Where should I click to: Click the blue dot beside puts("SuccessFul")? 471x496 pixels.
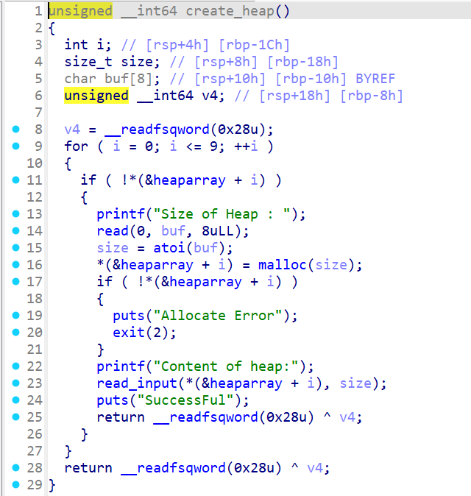16,400
